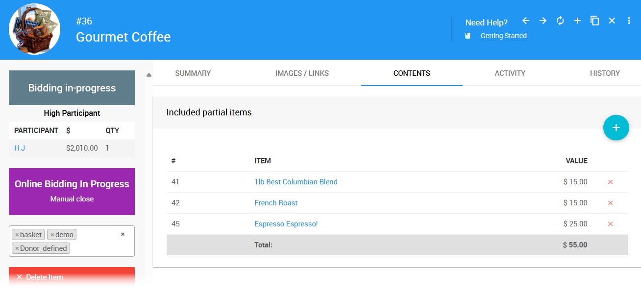Remove the basket tag
Screen dimensions: 641x288
17,235
